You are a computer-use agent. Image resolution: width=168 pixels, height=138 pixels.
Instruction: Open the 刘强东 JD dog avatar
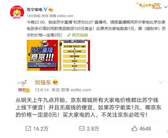pyautogui.click(x=23, y=85)
